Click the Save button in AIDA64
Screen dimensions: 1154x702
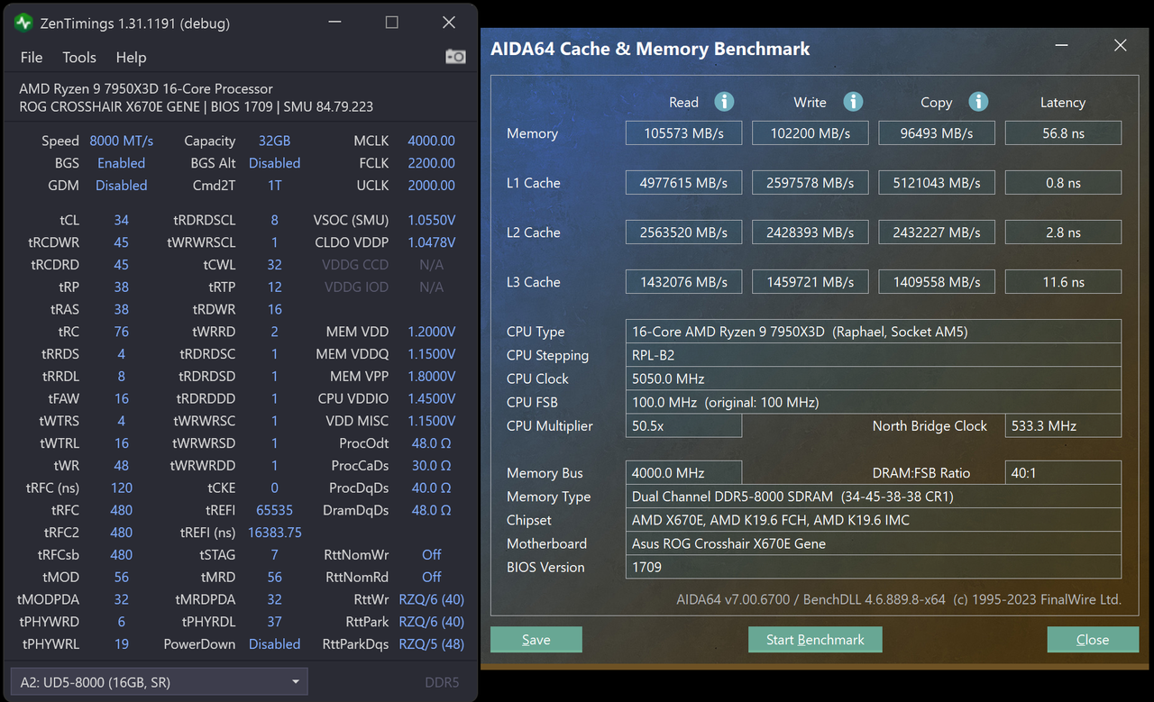tap(536, 640)
